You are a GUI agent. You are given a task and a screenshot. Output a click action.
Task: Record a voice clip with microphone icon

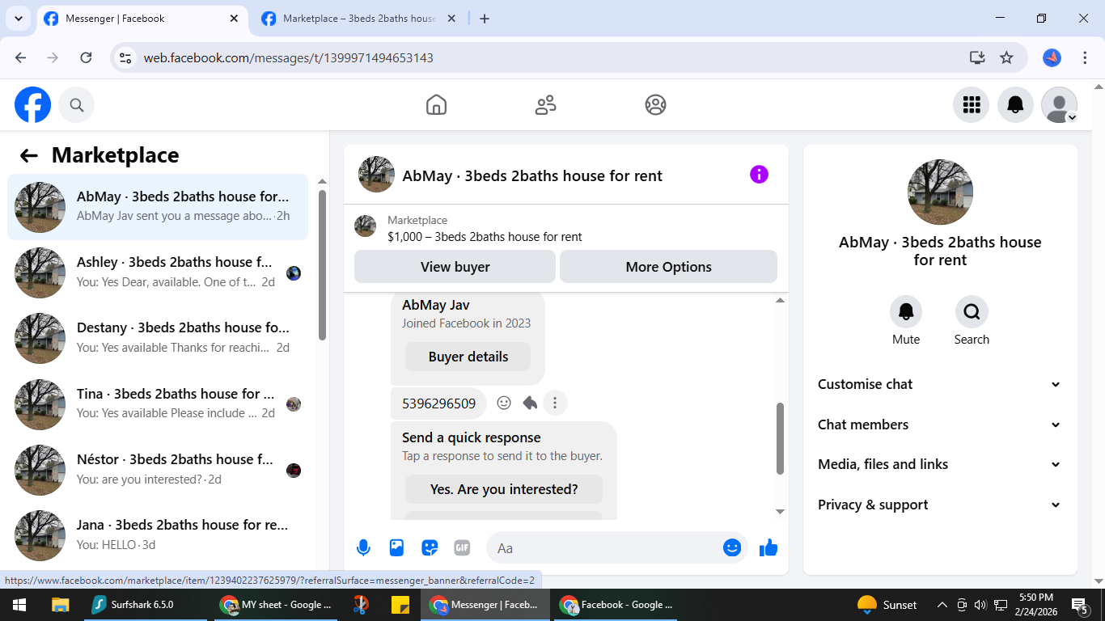(x=363, y=548)
